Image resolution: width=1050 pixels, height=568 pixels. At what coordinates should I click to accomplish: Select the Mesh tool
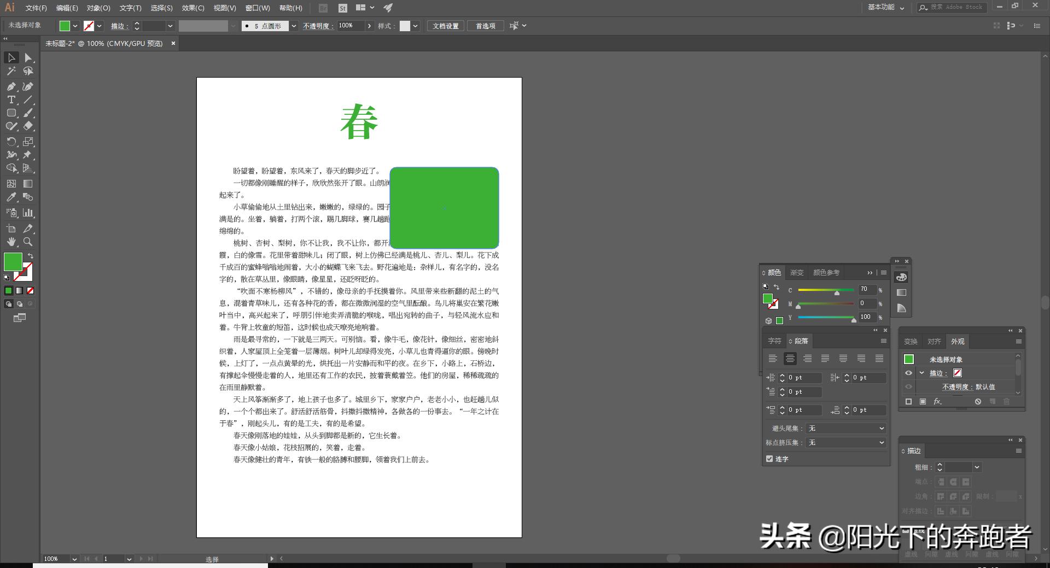(11, 184)
